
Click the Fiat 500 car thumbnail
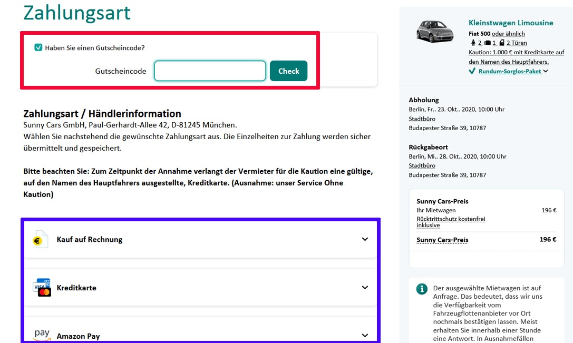(x=434, y=31)
